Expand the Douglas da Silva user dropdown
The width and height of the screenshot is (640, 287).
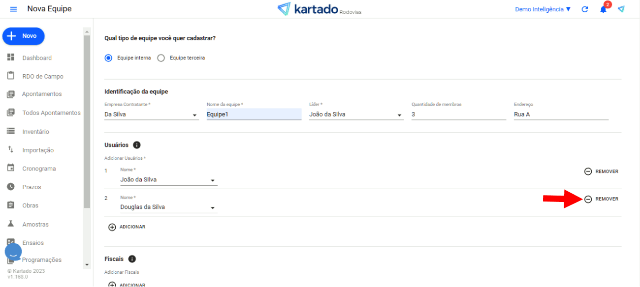click(x=213, y=208)
